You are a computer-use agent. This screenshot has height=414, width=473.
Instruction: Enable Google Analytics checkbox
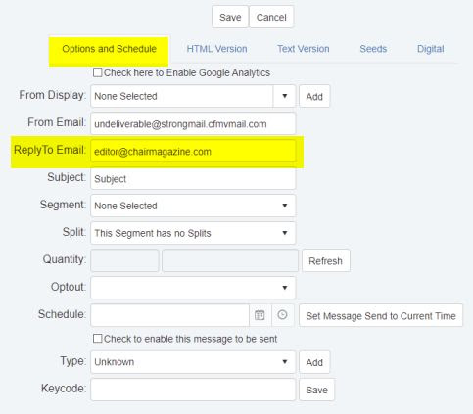pyautogui.click(x=97, y=72)
